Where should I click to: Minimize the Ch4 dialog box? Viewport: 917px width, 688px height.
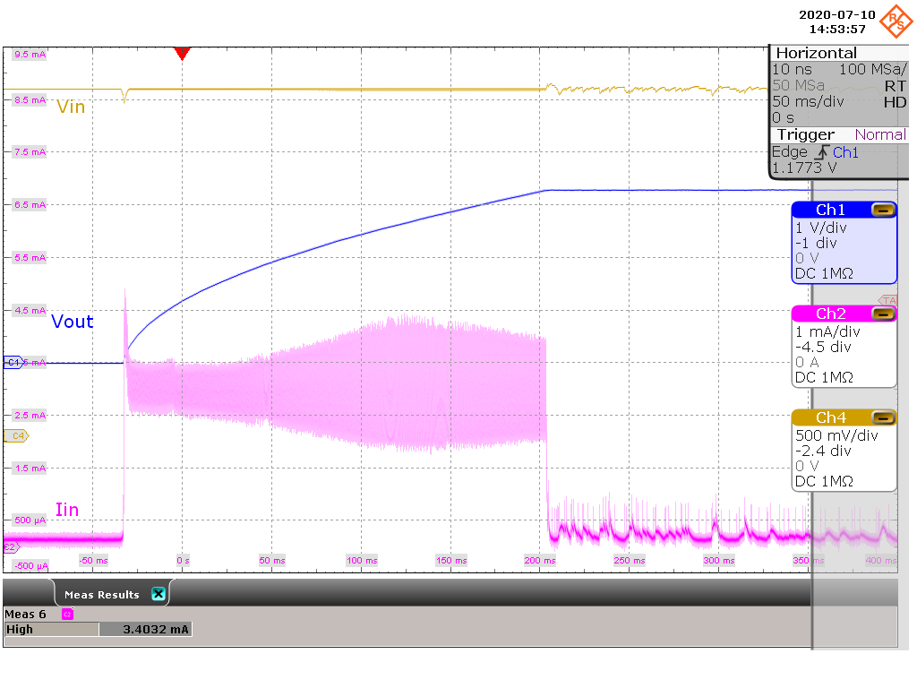pos(885,417)
